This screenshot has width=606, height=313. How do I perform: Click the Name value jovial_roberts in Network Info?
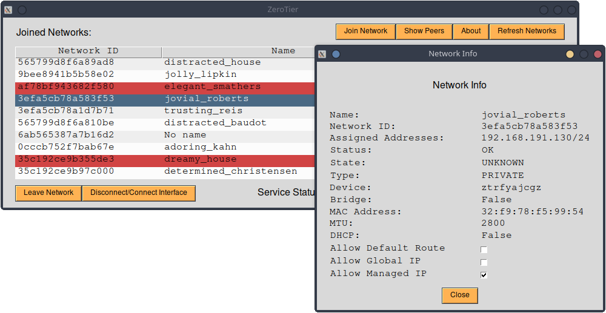click(524, 115)
